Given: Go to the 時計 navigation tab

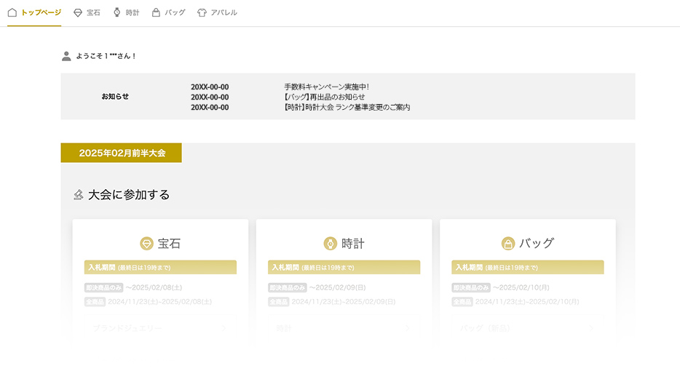Looking at the screenshot, I should point(132,12).
